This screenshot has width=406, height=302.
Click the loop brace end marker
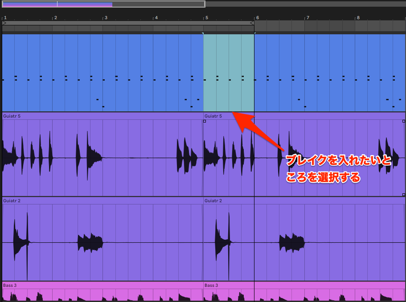coord(252,23)
